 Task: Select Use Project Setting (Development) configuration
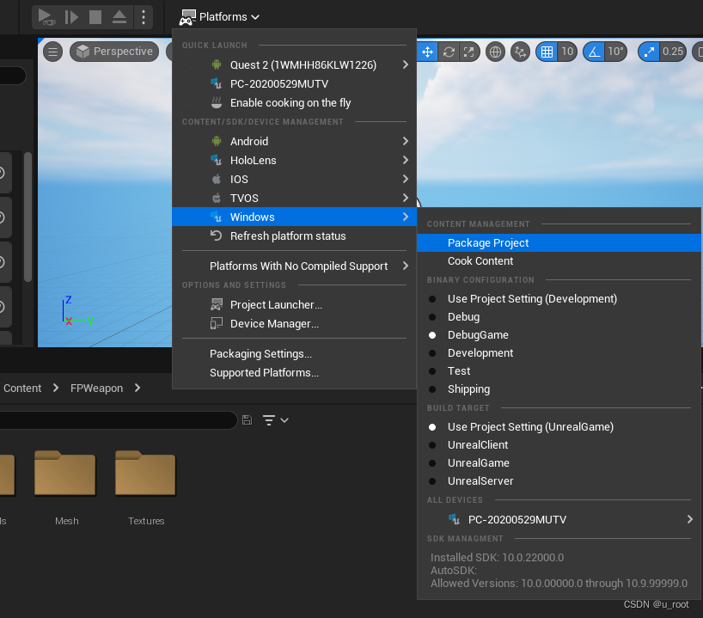coord(559,298)
